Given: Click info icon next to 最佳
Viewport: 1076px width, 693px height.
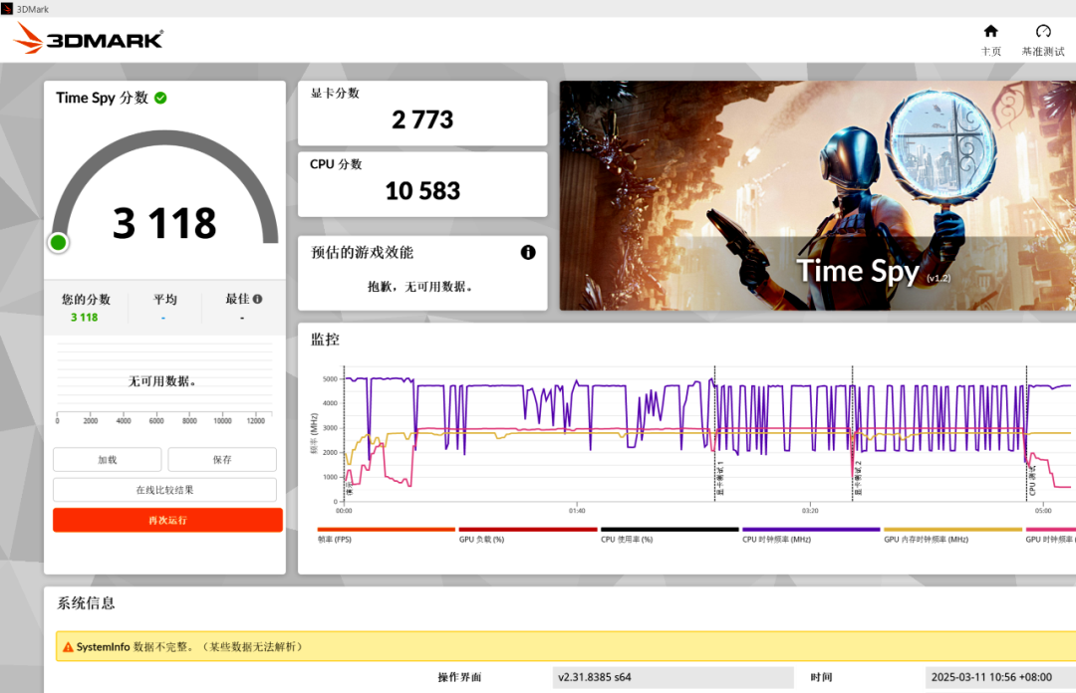Looking at the screenshot, I should [257, 299].
